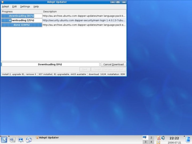The image size is (192, 144).
Task: Switch to virtual desktop 1
Action: (x=145, y=138)
